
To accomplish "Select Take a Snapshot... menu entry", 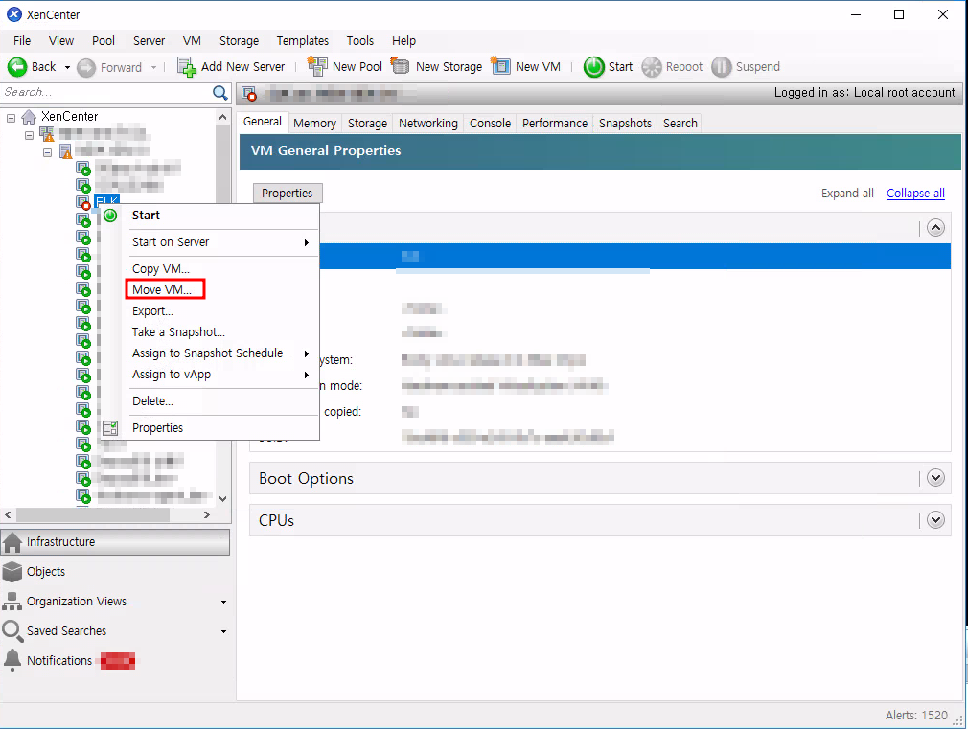I will 178,332.
